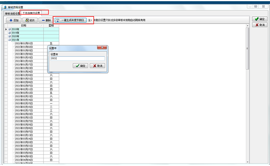Expand the 2019年 tree node
Viewport: 270px width, 166px height.
pyautogui.click(x=10, y=33)
